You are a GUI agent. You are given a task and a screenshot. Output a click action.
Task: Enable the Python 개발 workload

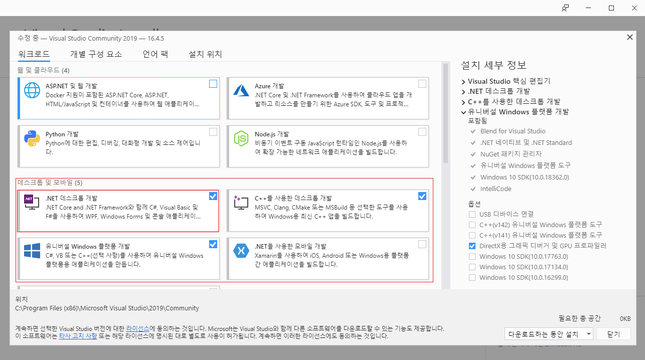(x=213, y=132)
